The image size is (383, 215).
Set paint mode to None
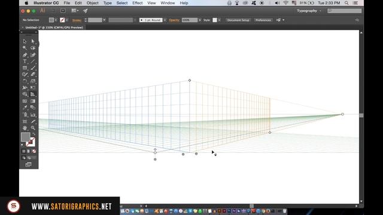pos(34,151)
